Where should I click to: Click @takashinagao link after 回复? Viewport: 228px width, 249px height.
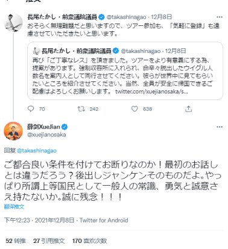(37, 151)
